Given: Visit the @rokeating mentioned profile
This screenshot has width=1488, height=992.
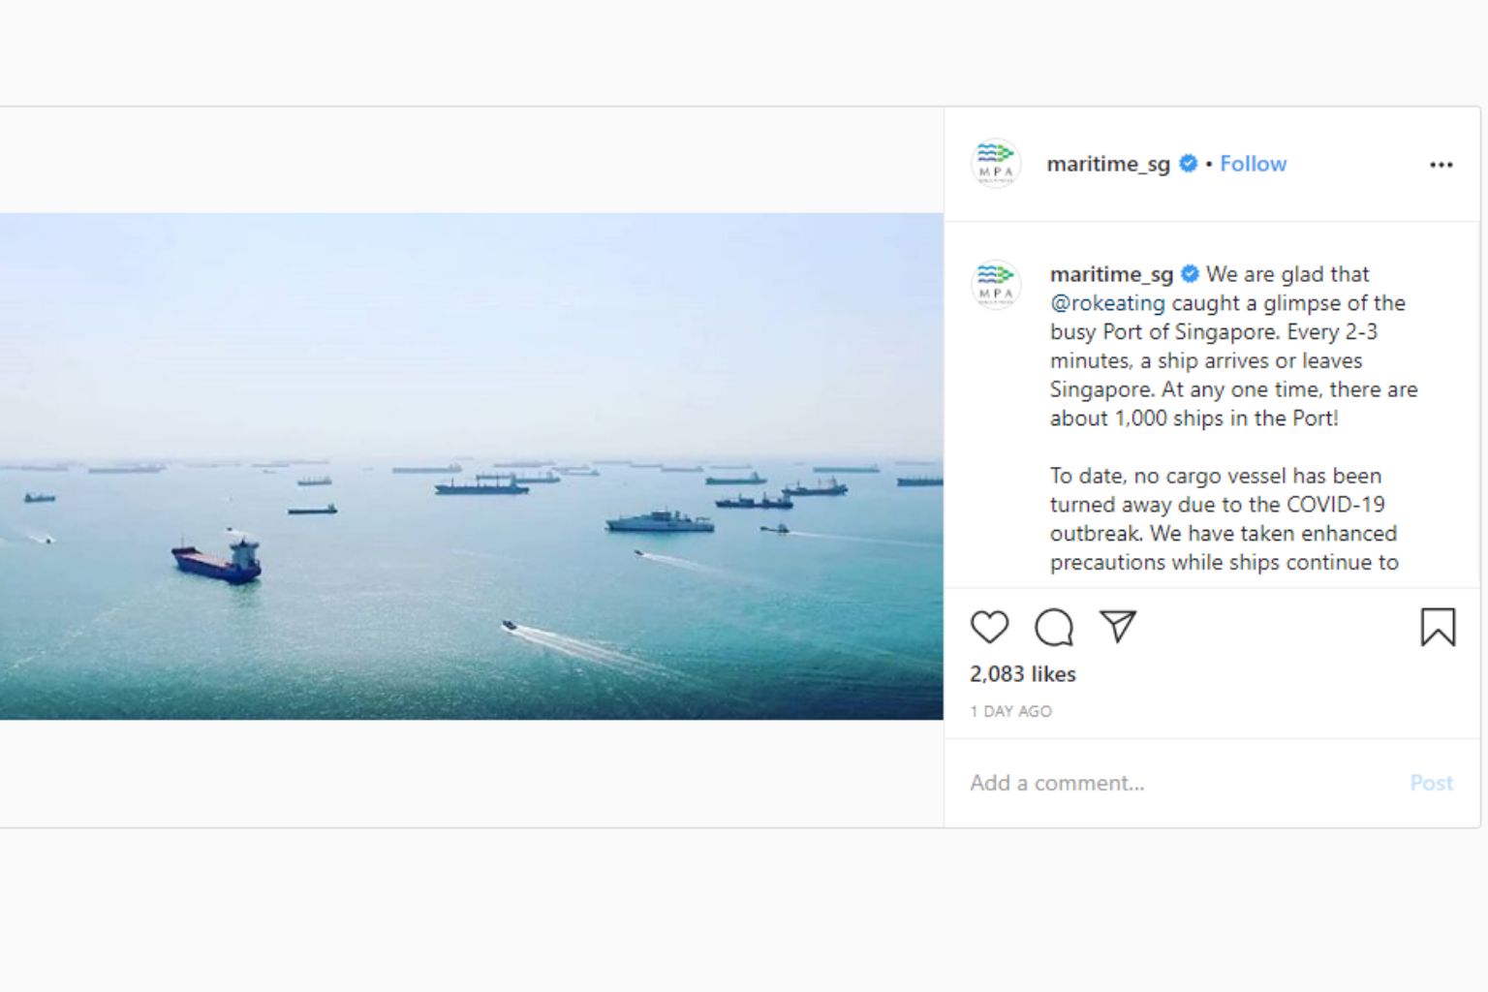Looking at the screenshot, I should point(1107,303).
